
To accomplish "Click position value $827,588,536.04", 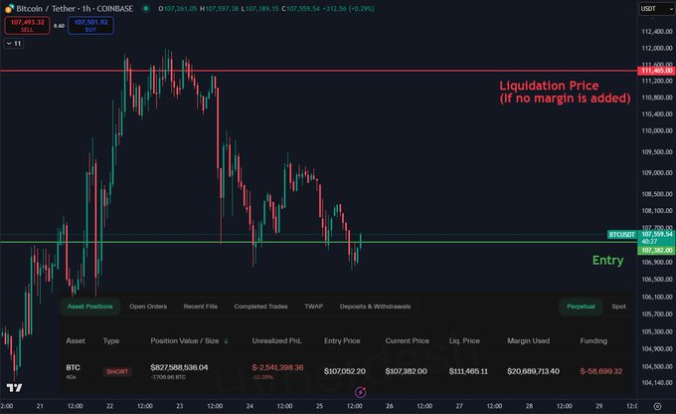I will pos(179,367).
